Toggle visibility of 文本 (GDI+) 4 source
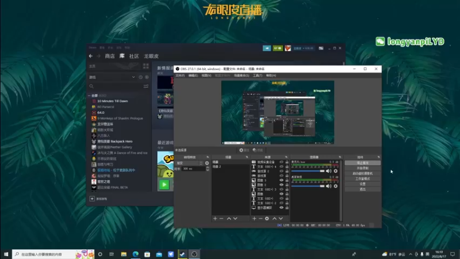The width and height of the screenshot is (460, 259). [x=281, y=166]
